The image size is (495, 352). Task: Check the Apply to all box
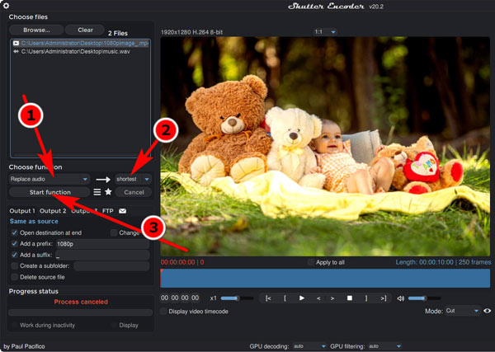click(311, 262)
